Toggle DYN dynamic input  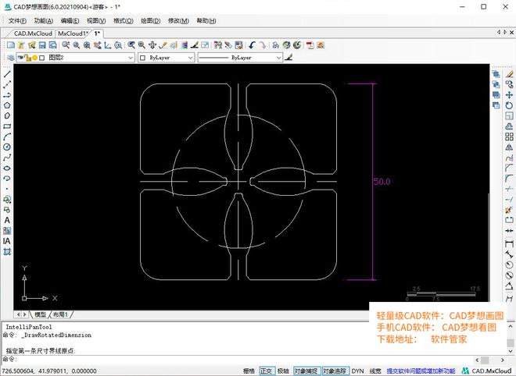pos(358,371)
